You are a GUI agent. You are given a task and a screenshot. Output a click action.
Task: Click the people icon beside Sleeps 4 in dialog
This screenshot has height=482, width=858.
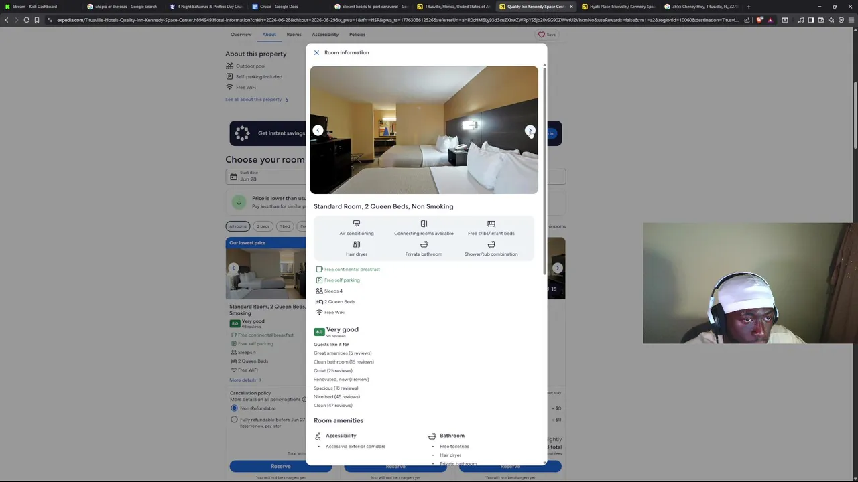click(319, 291)
